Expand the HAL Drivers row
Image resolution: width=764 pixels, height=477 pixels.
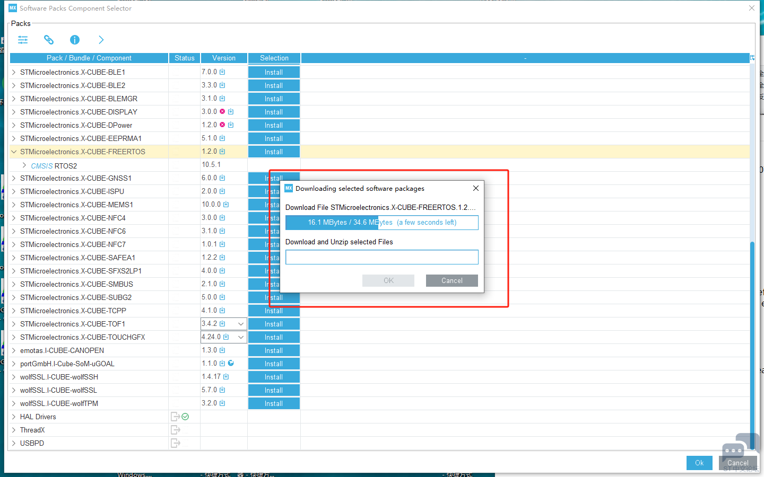(x=14, y=417)
